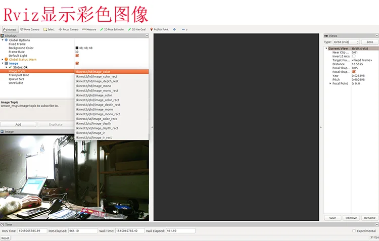Viewport: 379px width, 241px height.
Task: Click the Reset button at bottom
Action: tap(6, 238)
